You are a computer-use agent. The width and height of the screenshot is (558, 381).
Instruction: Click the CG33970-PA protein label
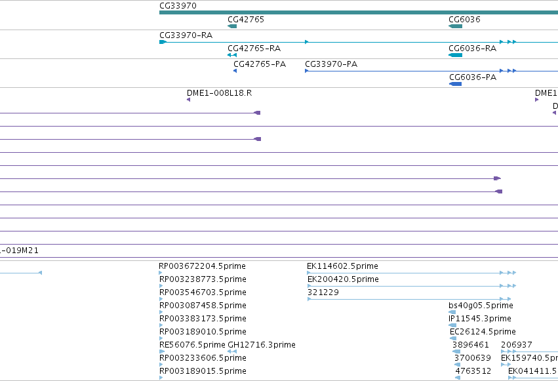click(x=331, y=64)
